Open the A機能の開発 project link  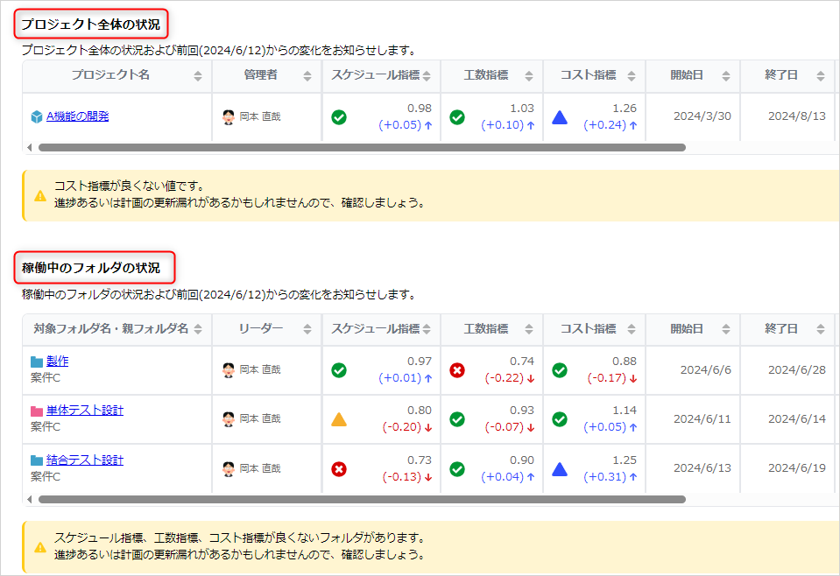coord(77,116)
